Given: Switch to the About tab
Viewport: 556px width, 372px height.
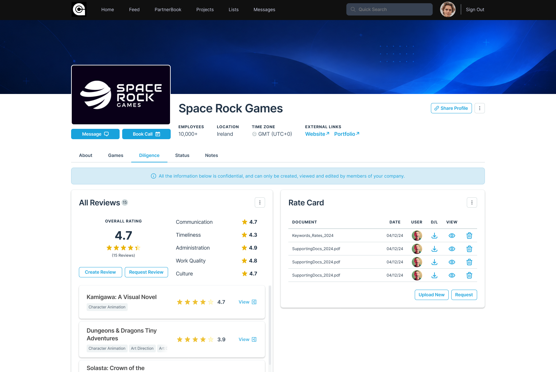Looking at the screenshot, I should pos(86,155).
